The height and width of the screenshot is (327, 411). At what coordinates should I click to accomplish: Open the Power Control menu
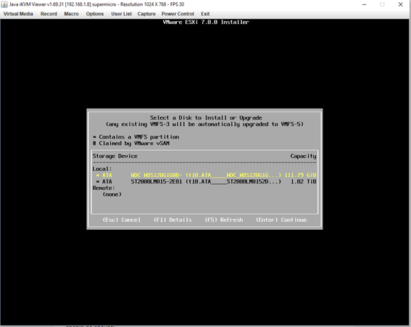pyautogui.click(x=178, y=14)
